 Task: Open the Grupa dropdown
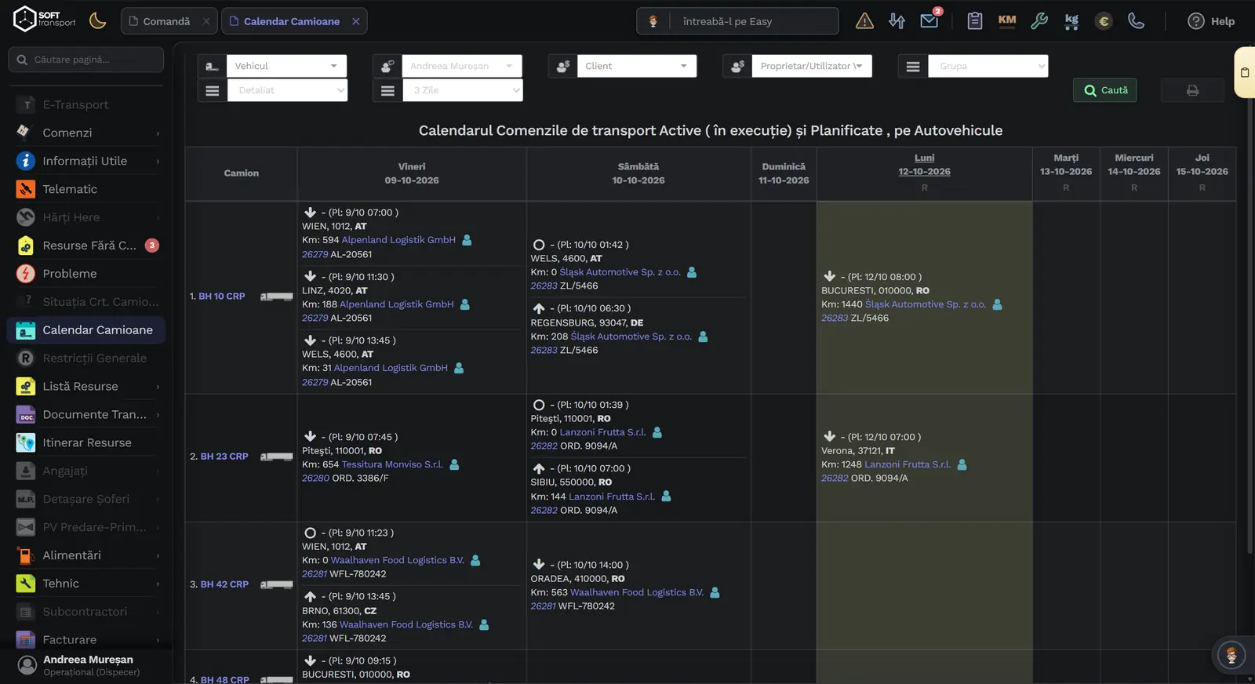coord(988,66)
